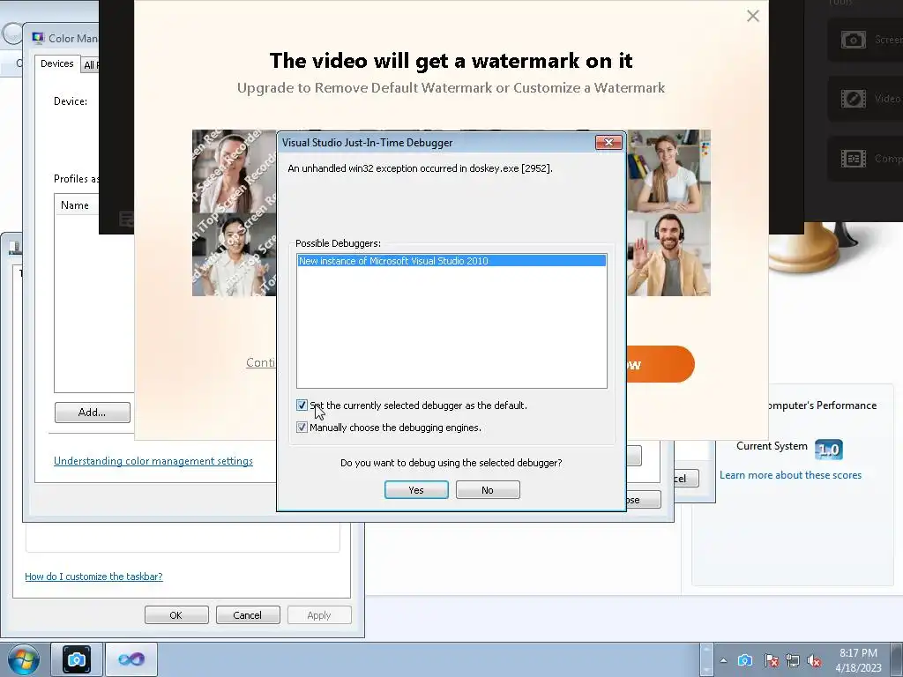Click Apply in the taskbar properties window
The height and width of the screenshot is (677, 903).
tap(318, 614)
